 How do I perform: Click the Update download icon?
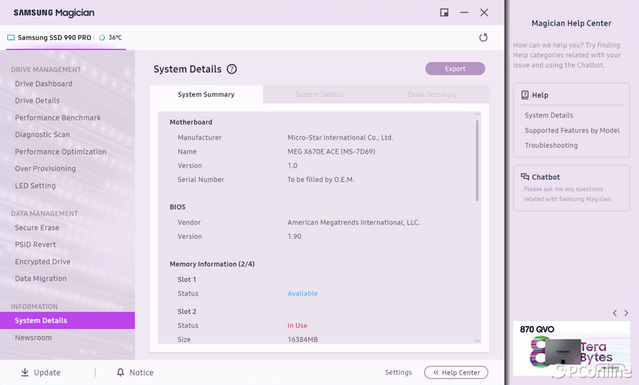pyautogui.click(x=25, y=372)
